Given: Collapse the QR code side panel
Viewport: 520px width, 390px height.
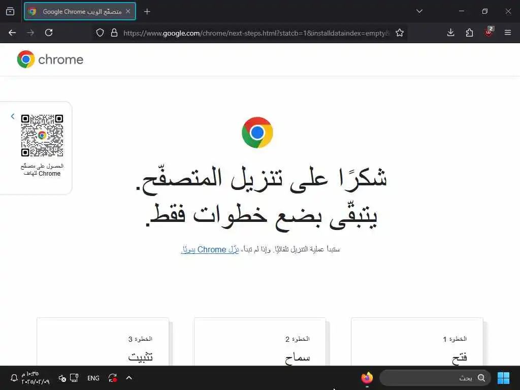Looking at the screenshot, I should tap(13, 116).
